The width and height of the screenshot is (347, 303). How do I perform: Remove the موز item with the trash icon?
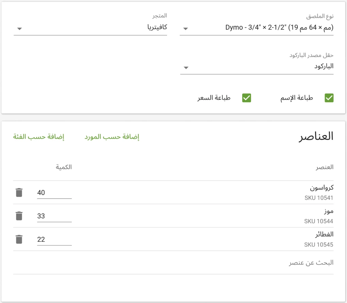coord(19,216)
